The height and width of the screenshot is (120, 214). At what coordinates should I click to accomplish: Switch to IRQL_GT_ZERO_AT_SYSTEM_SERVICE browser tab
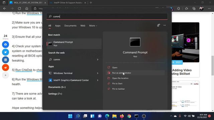point(28,3)
